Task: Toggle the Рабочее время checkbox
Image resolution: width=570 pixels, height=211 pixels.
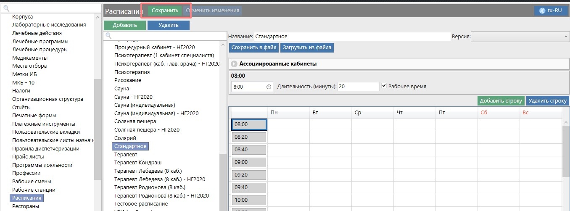Action: pyautogui.click(x=384, y=86)
